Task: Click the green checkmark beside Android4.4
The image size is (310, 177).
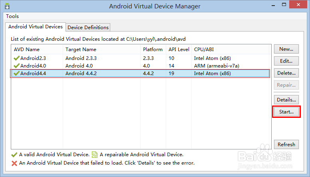Action: (x=16, y=74)
